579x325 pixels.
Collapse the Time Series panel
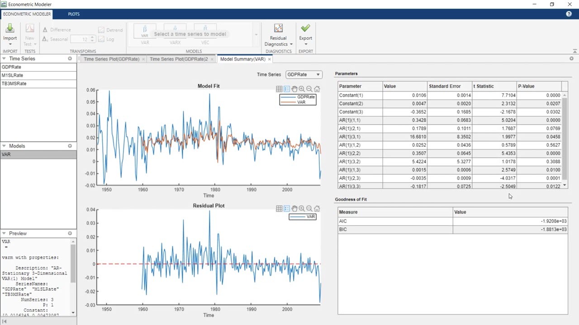(x=4, y=59)
